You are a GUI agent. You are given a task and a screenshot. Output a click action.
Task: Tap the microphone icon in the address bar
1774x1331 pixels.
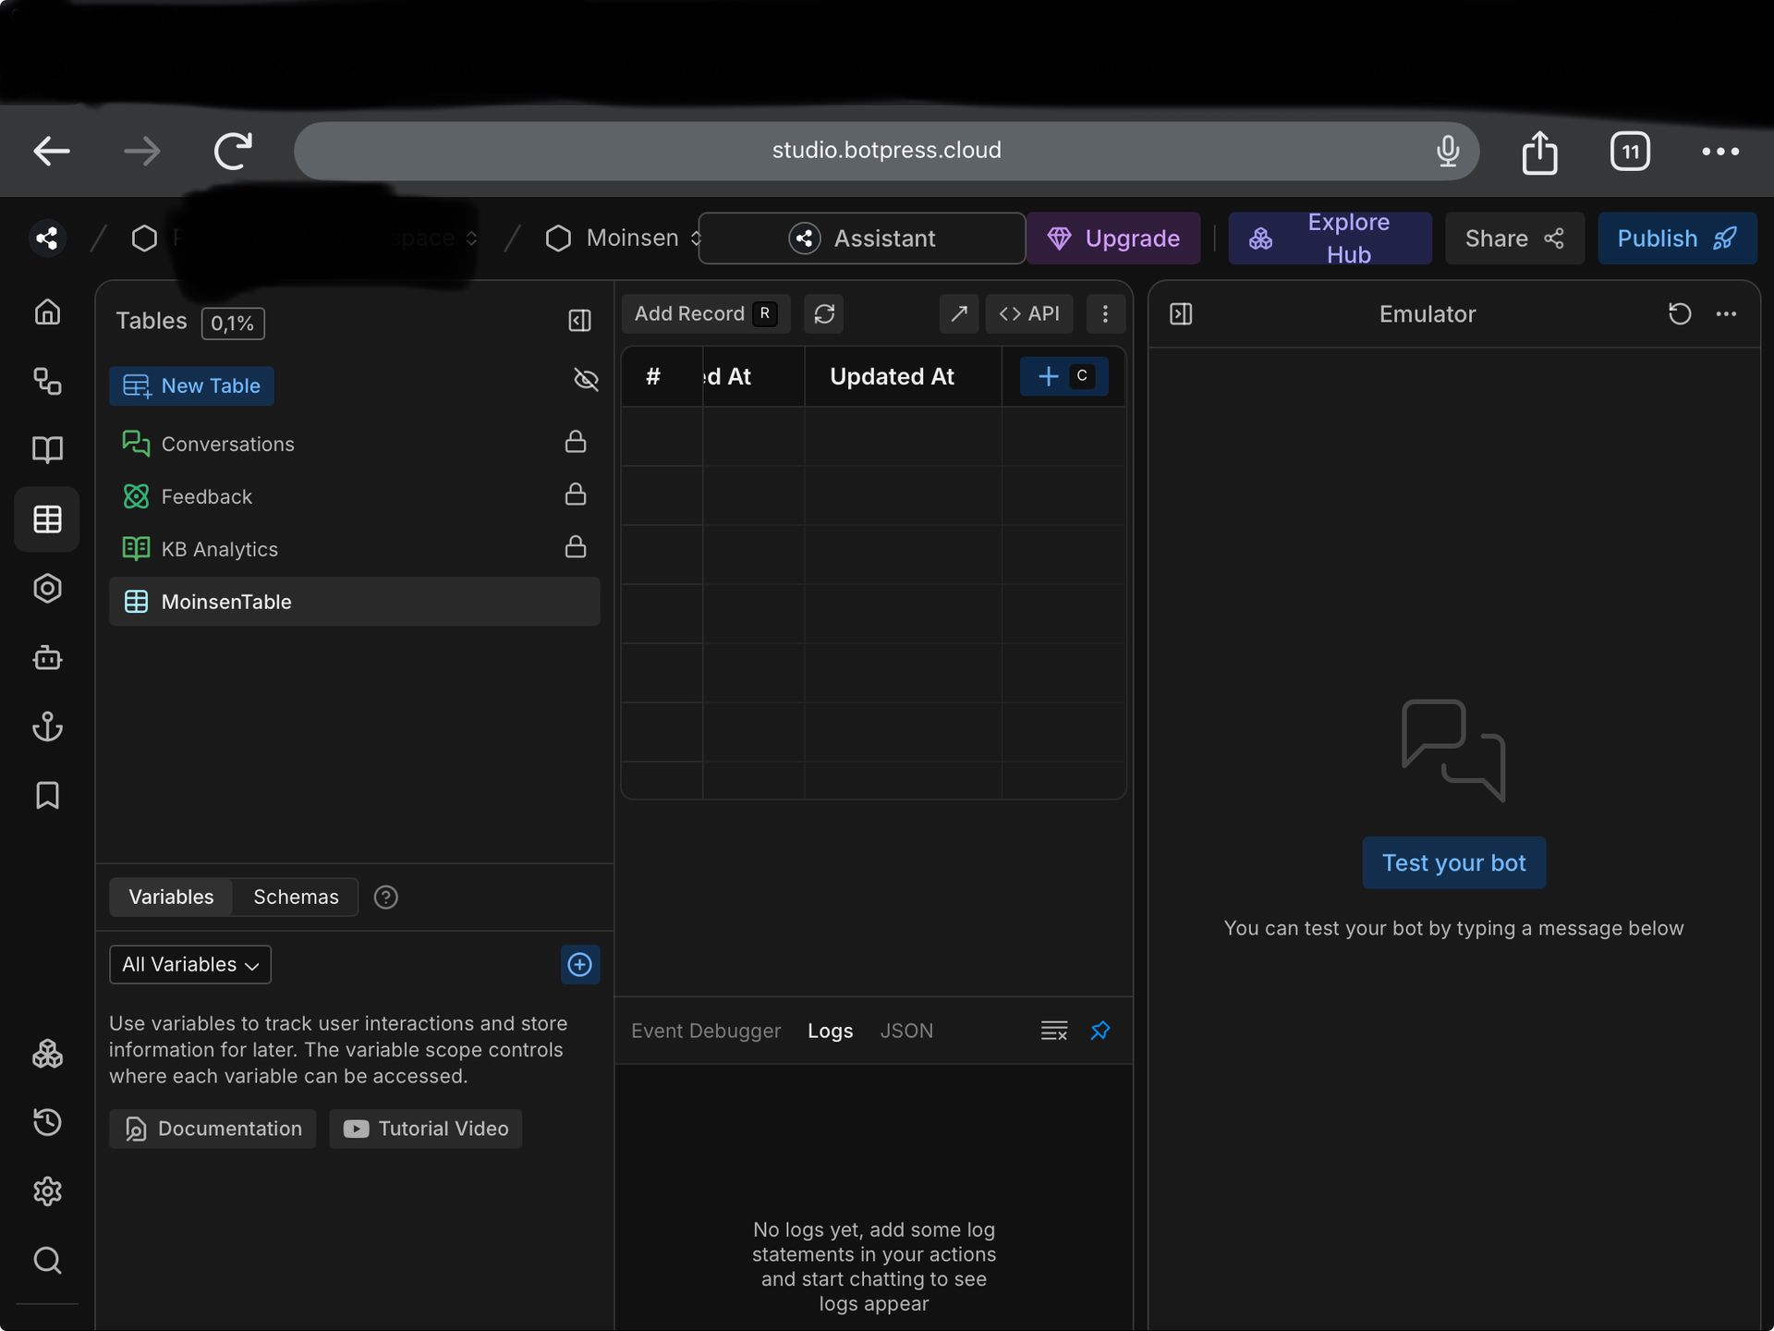(1448, 151)
